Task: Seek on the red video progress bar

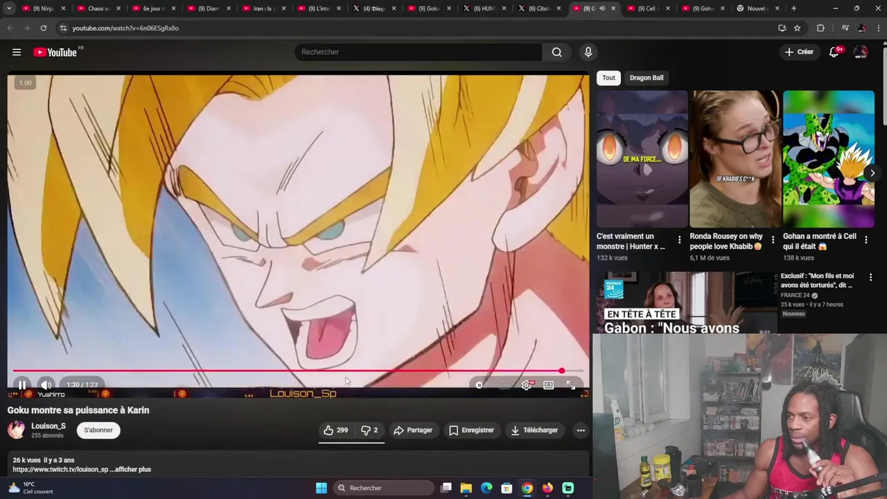Action: click(x=298, y=371)
